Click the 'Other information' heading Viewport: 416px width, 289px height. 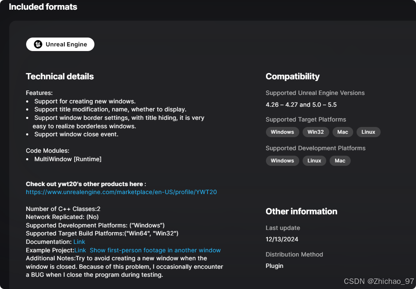[x=301, y=211]
